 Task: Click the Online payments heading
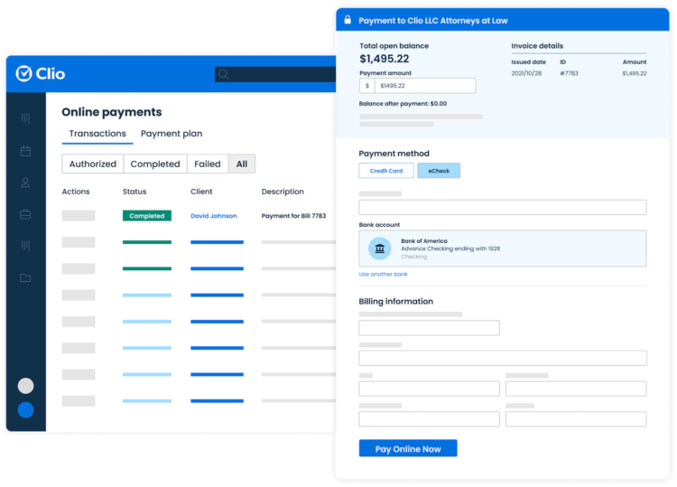(x=112, y=112)
